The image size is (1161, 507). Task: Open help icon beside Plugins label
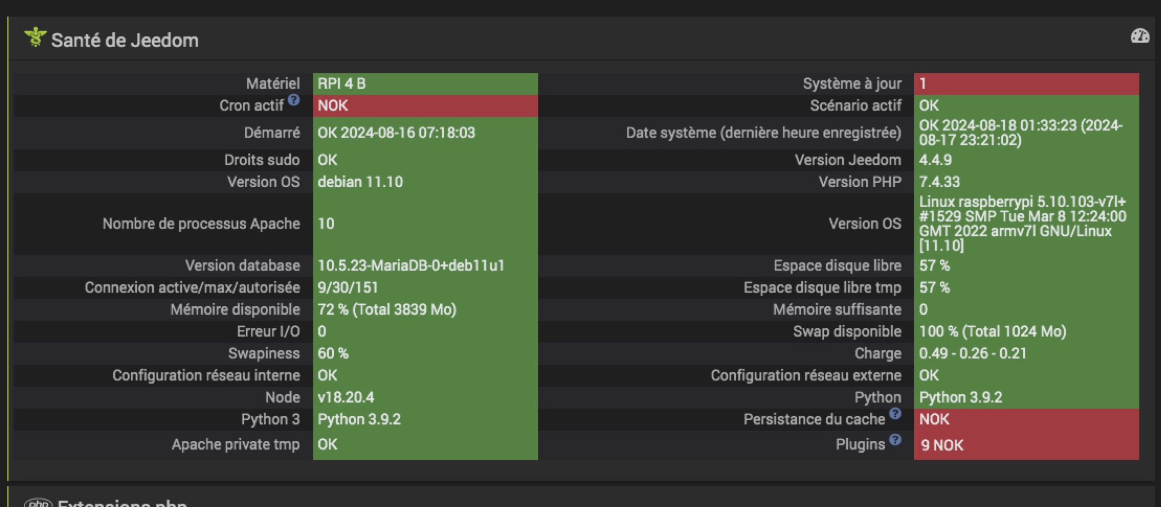pos(895,440)
